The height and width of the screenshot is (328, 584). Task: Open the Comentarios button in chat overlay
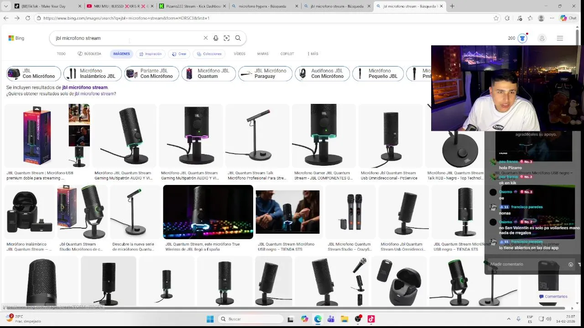pyautogui.click(x=553, y=297)
